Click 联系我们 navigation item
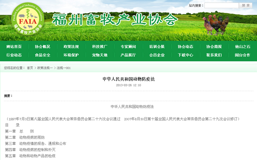The width and height of the screenshot is (257, 160). pos(214,55)
